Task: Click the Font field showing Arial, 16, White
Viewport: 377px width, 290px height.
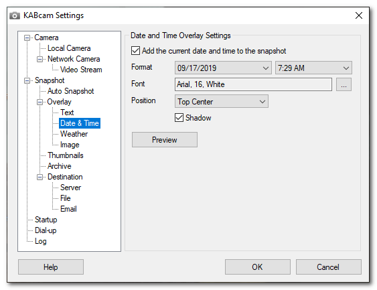Action: click(x=253, y=84)
